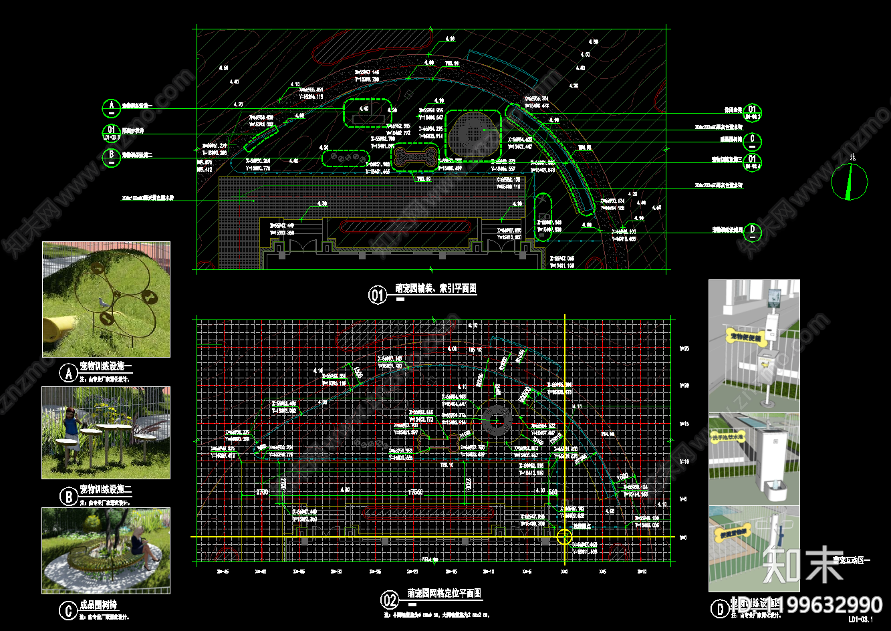
Task: Click callout bubble D on the right leader line
Action: (x=753, y=232)
